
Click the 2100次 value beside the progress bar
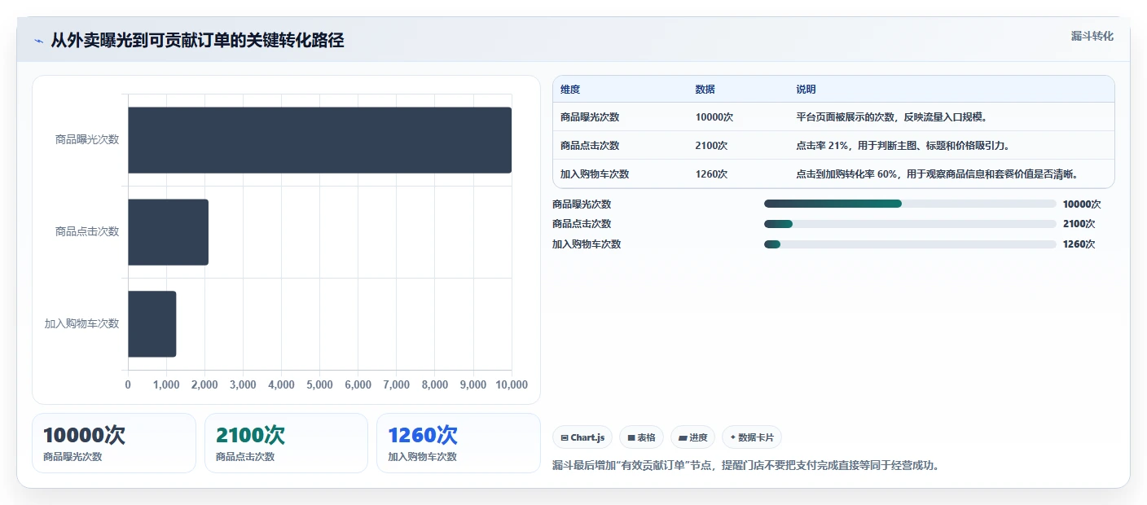[1079, 224]
